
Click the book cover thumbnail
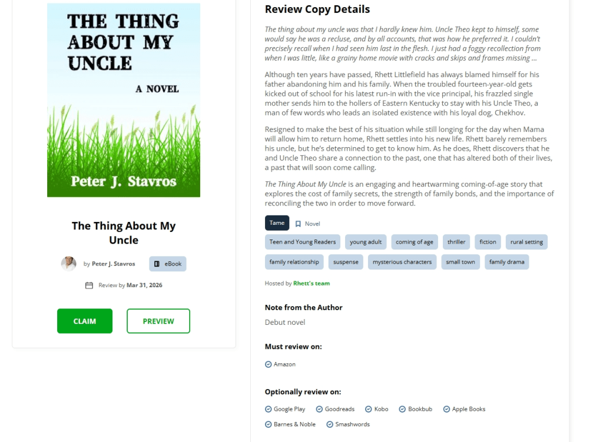(x=124, y=100)
